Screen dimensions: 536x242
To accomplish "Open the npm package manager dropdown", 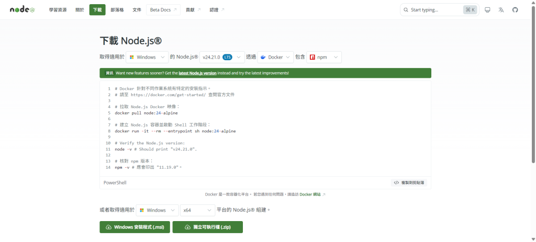I will [324, 57].
